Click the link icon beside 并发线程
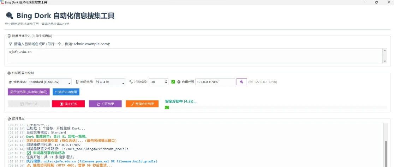Screen dimensions: 394x167 pyautogui.click(x=131, y=82)
